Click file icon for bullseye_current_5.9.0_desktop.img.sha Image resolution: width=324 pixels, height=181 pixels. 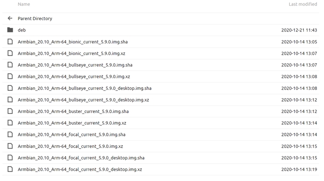click(10, 88)
